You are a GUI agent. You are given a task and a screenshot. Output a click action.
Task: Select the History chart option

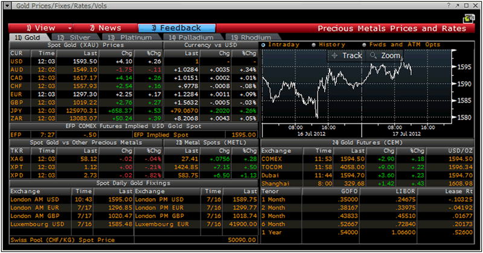[x=313, y=45]
